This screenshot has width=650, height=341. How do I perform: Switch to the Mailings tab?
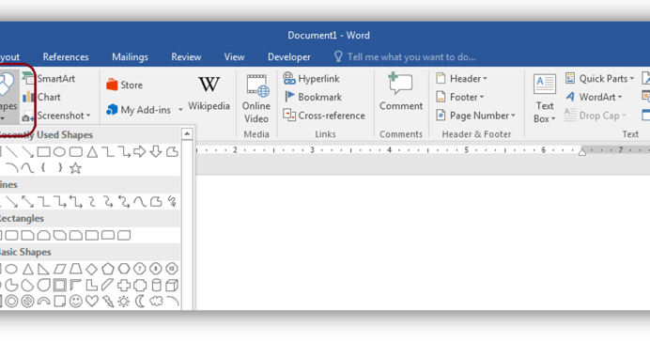coord(130,56)
